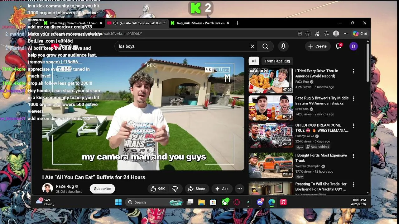The width and height of the screenshot is (399, 224).
Task: Open Edge browser profile icon
Action: 336,34
